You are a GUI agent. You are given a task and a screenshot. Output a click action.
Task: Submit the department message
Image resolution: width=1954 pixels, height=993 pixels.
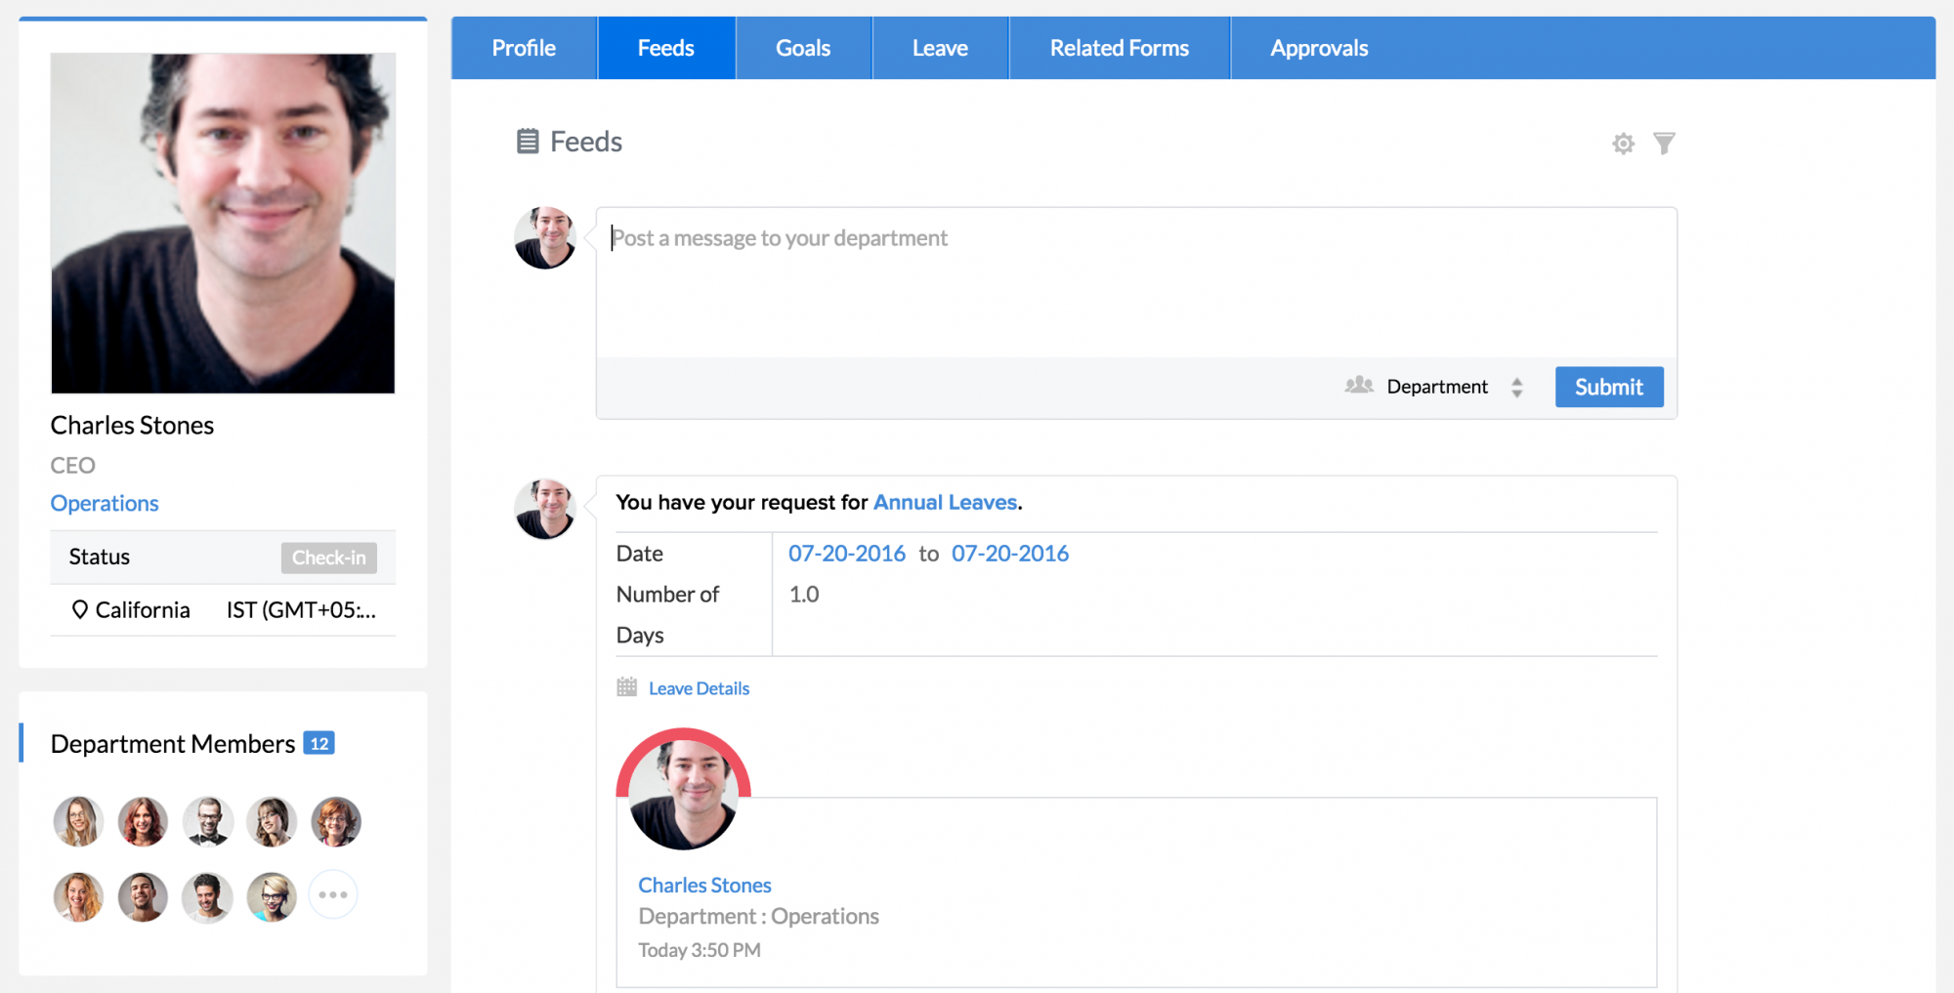[1608, 387]
